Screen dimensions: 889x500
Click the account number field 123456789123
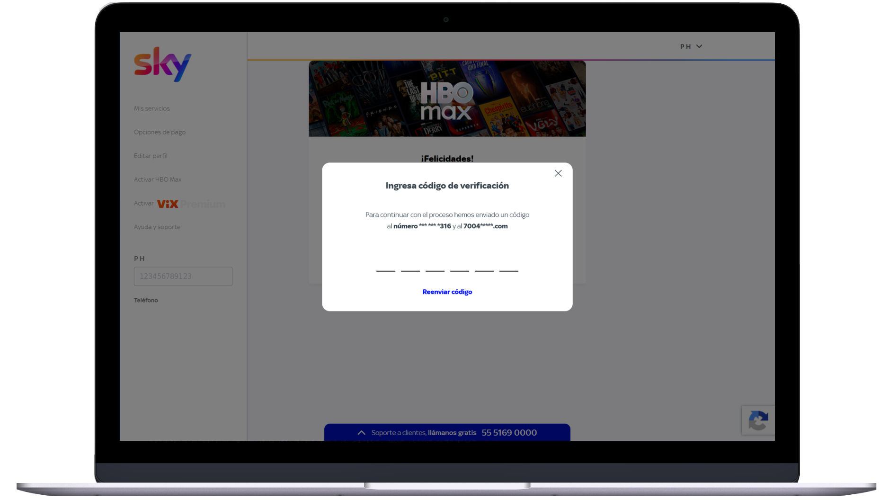183,276
